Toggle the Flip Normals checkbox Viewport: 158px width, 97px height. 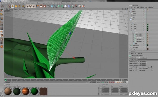tap(152, 70)
